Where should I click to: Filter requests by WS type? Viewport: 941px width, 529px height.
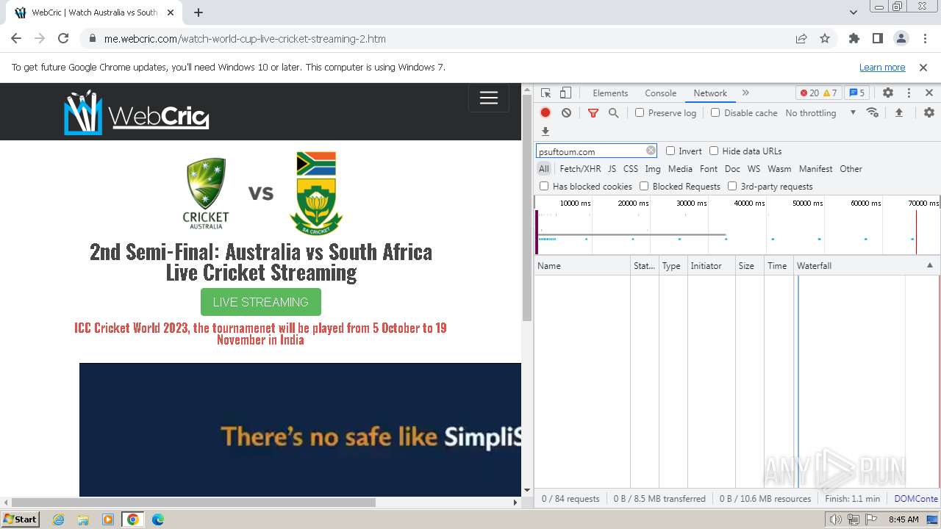pos(754,169)
